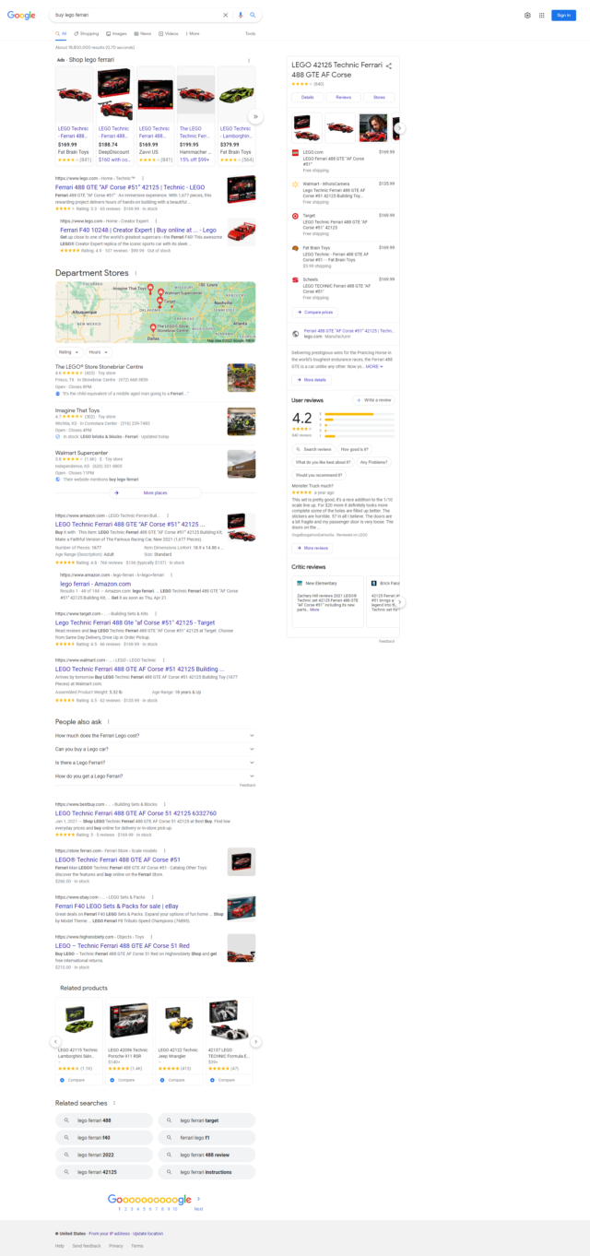Switch to the Shopping search tab
The height and width of the screenshot is (1256, 590).
point(88,33)
